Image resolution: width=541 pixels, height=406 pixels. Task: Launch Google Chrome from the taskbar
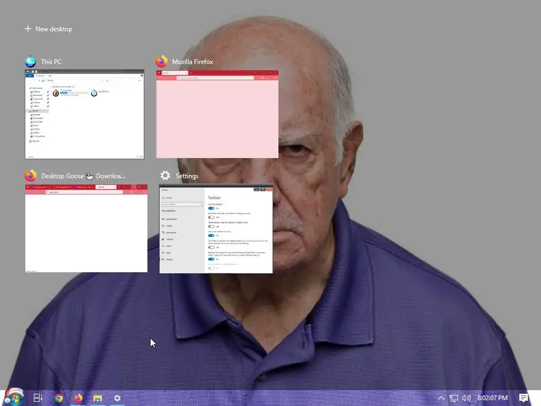(59, 398)
